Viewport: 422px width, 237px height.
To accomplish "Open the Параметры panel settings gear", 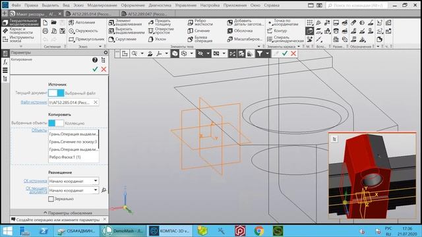I will [105, 53].
